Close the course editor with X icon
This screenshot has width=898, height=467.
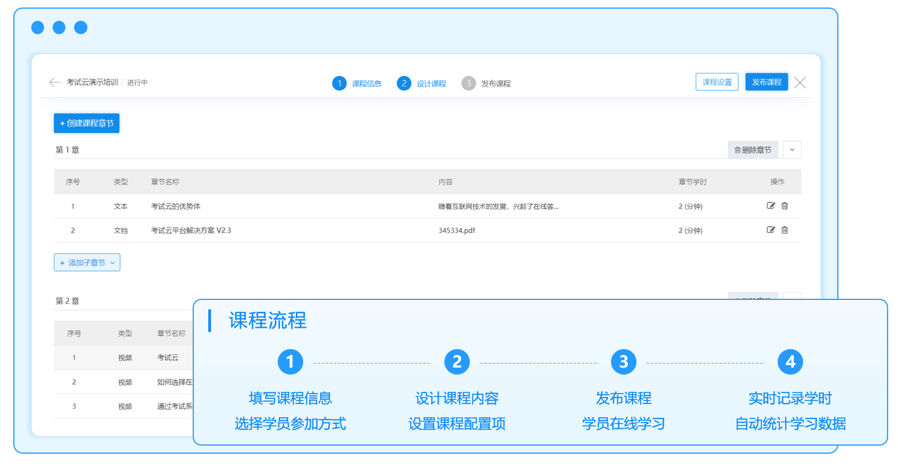[x=800, y=83]
